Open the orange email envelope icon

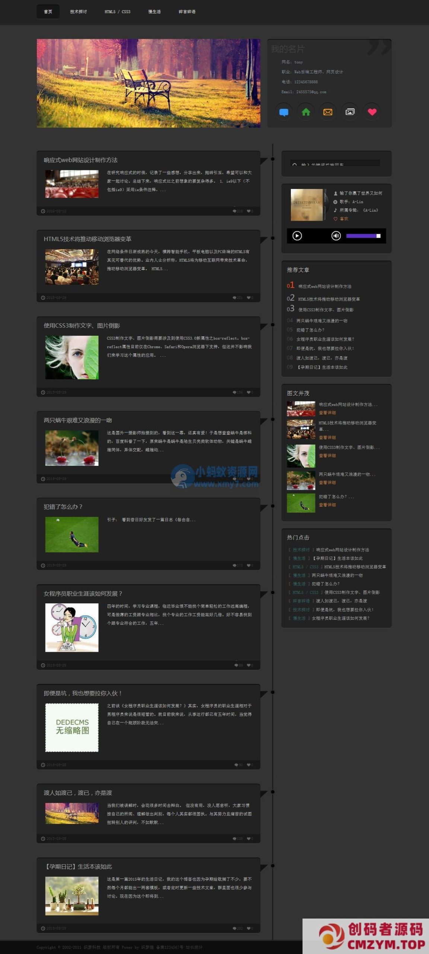click(x=328, y=112)
